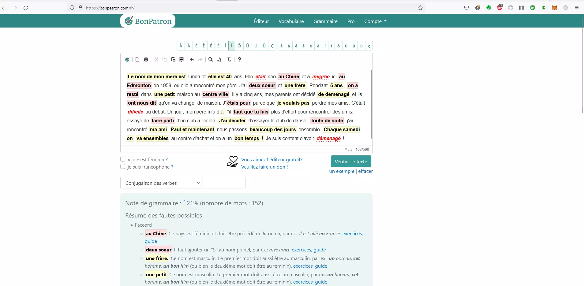Open the MetaMask fox extension
The image size is (584, 286).
(555, 8)
